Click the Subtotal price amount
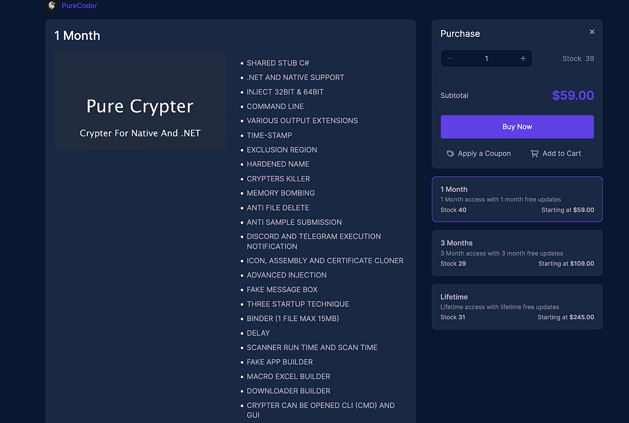The width and height of the screenshot is (629, 423). (573, 96)
